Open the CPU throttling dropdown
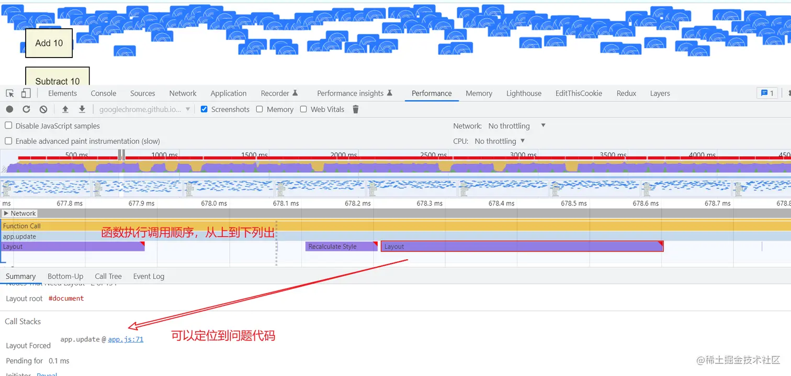Image resolution: width=791 pixels, height=376 pixels. [x=500, y=141]
